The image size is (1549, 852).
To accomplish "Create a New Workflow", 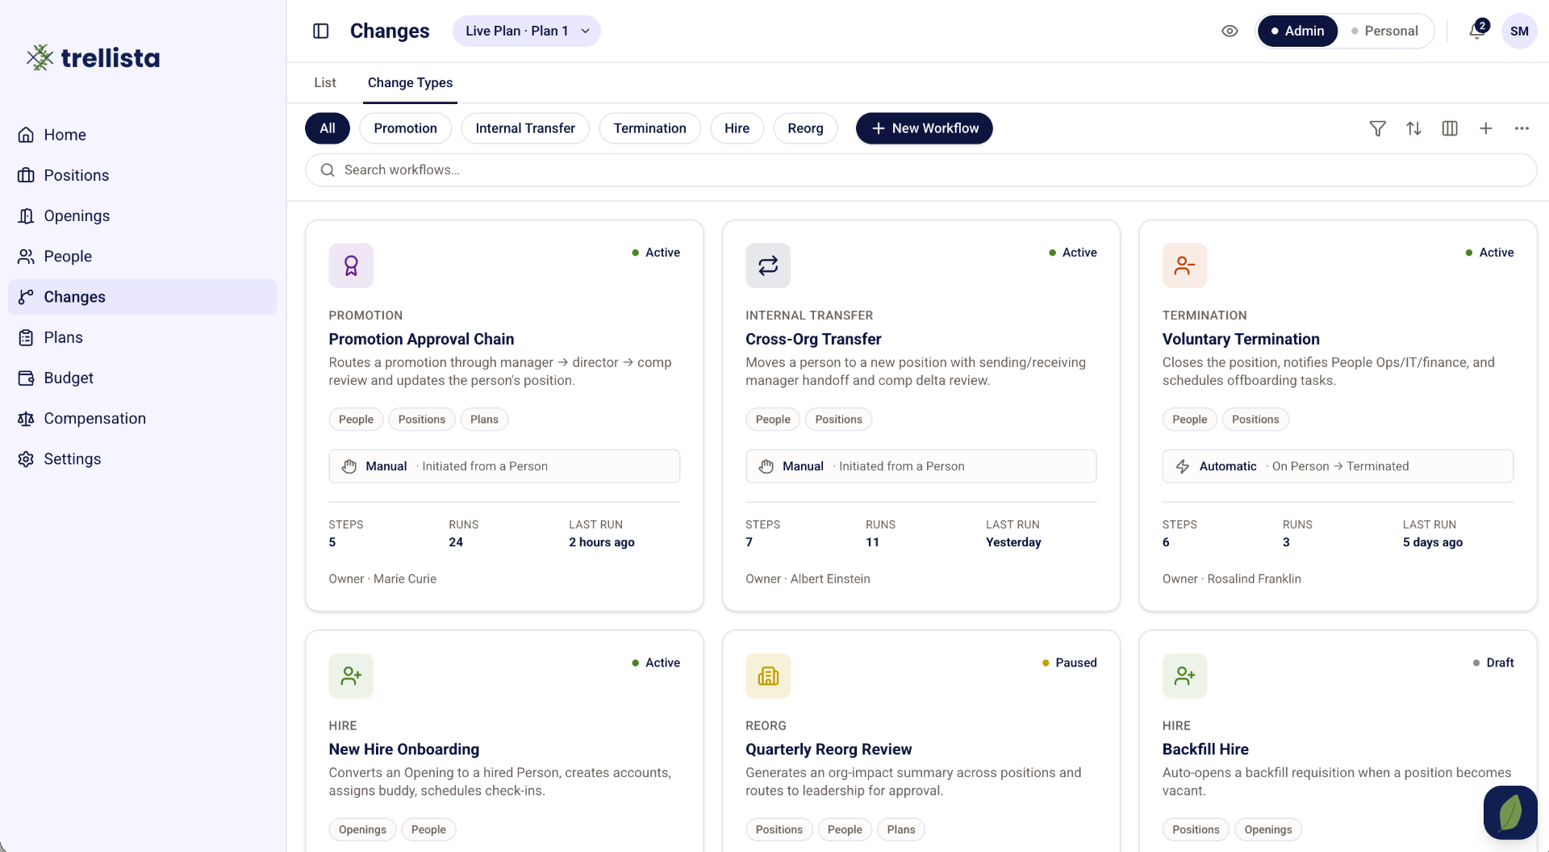I will pos(924,128).
